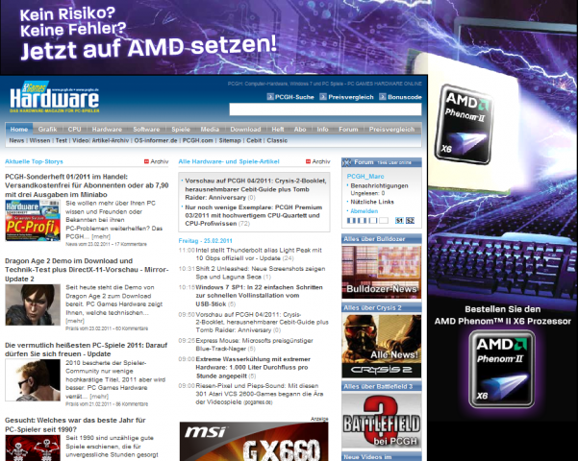Click the red Archiv icon beside Hardware-Artikel

(x=308, y=161)
